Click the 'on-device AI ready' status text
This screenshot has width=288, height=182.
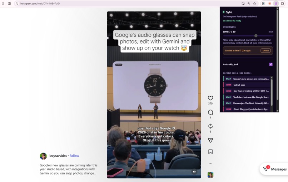point(232,21)
